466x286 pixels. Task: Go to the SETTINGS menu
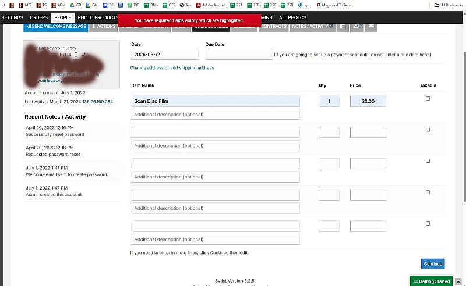12,17
